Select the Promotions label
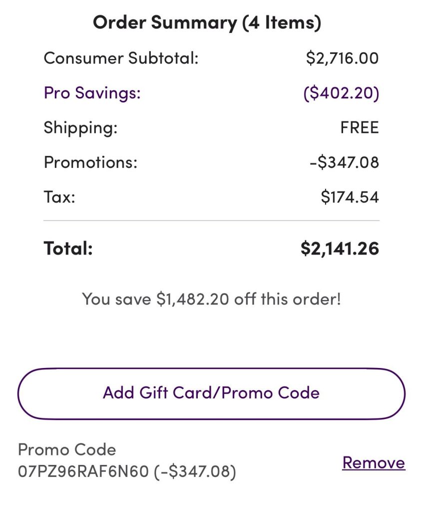The width and height of the screenshot is (423, 512). 90,162
